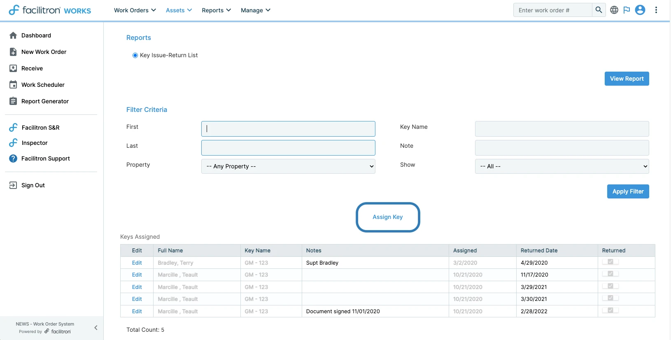
Task: Collapse the sidebar with the left chevron
Action: coord(96,328)
